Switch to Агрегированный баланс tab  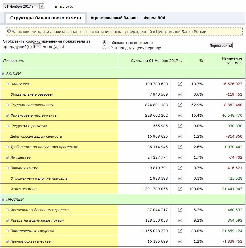point(114,18)
